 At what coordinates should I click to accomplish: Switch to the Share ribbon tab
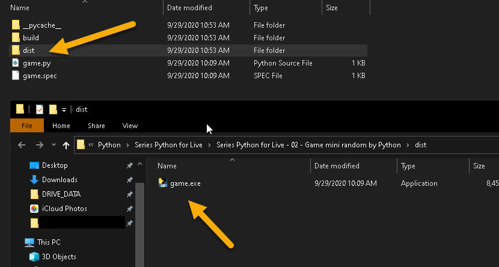96,126
